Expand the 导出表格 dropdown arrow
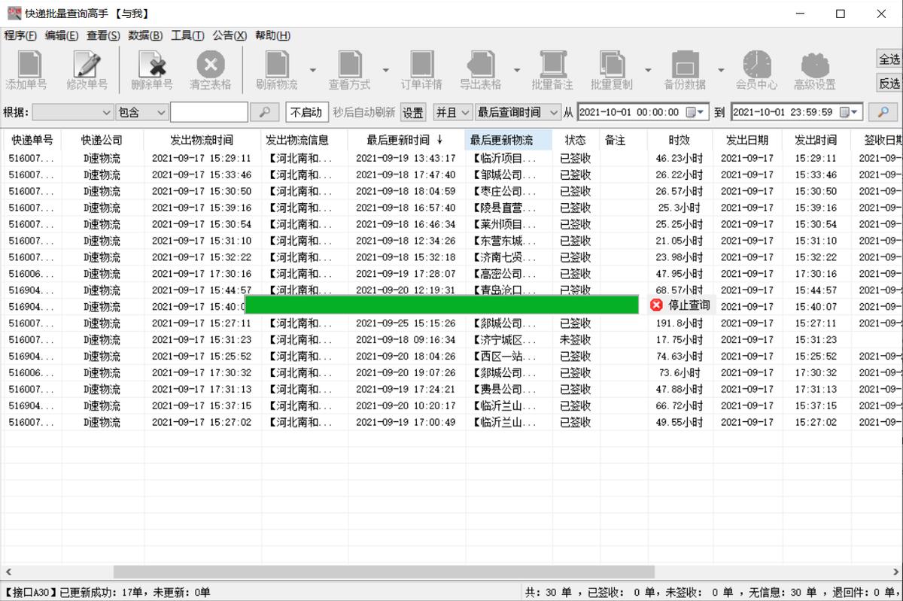The height and width of the screenshot is (601, 903). [x=516, y=71]
